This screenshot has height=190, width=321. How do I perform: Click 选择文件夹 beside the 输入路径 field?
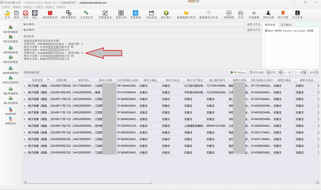[253, 24]
